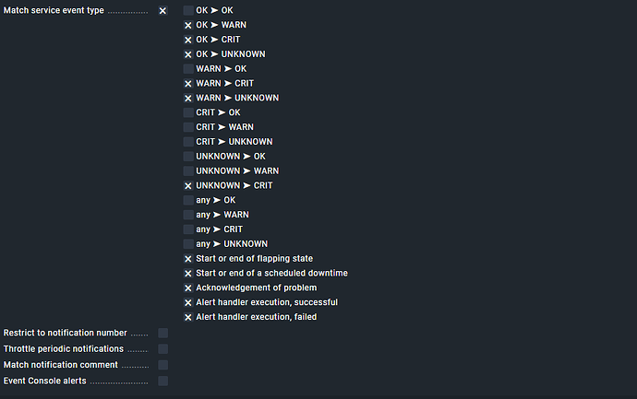The width and height of the screenshot is (637, 399).
Task: Check the WARN to OK event
Action: (x=188, y=69)
